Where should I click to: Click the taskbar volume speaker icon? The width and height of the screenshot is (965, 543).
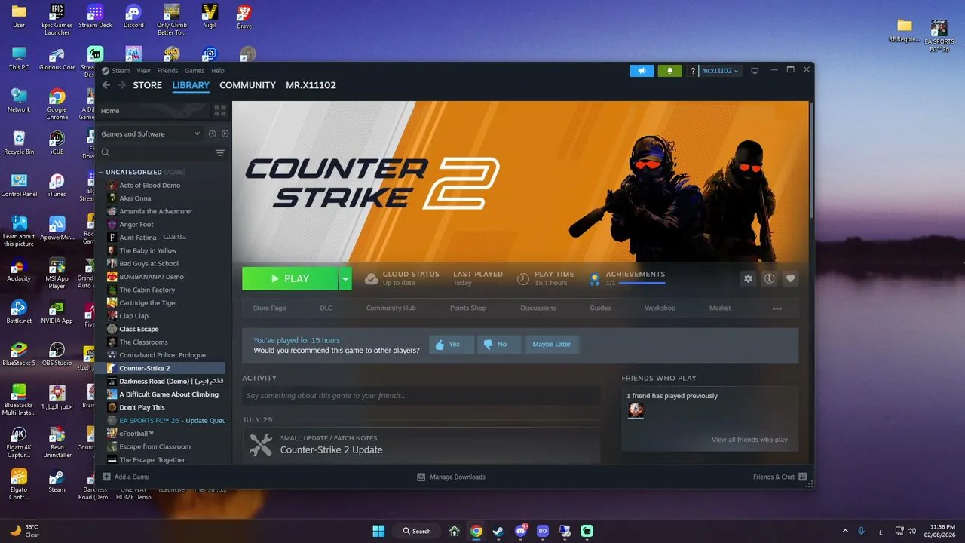pos(912,531)
